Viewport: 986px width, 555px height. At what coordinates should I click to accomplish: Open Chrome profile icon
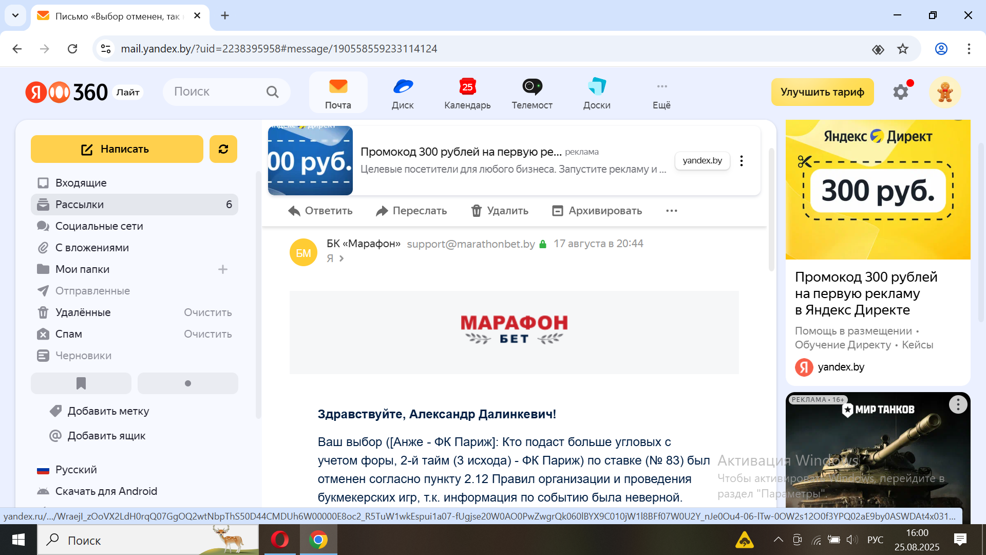click(x=941, y=49)
